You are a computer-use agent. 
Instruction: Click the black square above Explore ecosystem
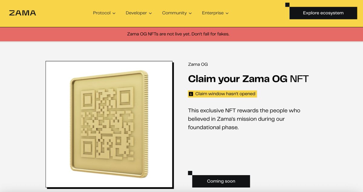pos(287,5)
